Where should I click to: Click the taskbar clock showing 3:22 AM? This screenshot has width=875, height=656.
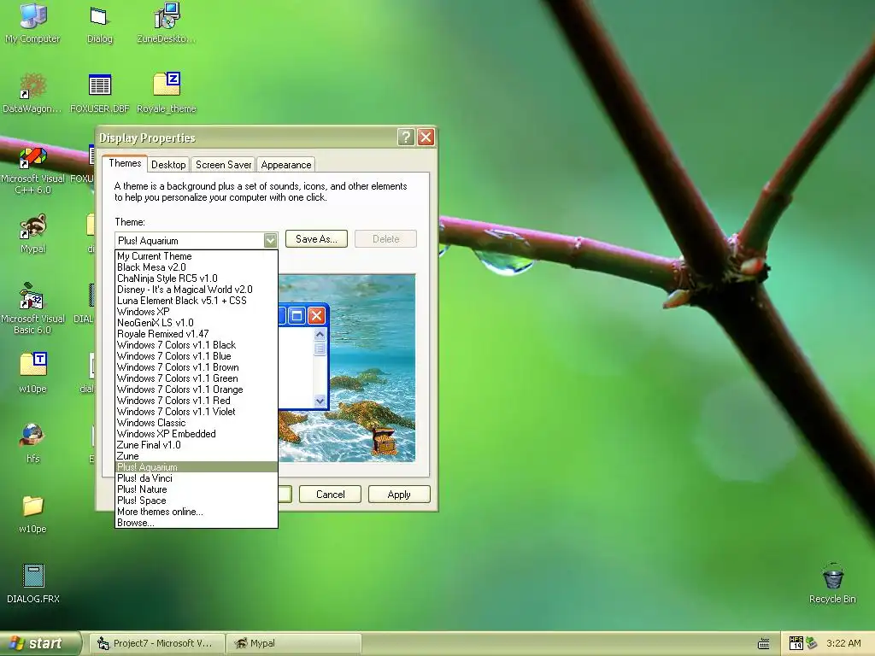coord(843,643)
